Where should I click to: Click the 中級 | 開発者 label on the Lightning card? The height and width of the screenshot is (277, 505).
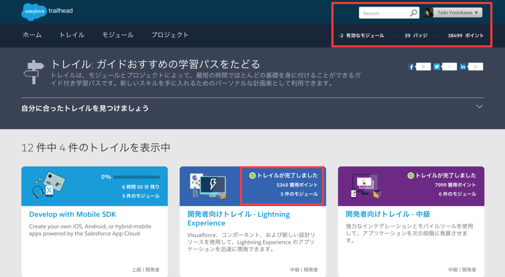(304, 270)
